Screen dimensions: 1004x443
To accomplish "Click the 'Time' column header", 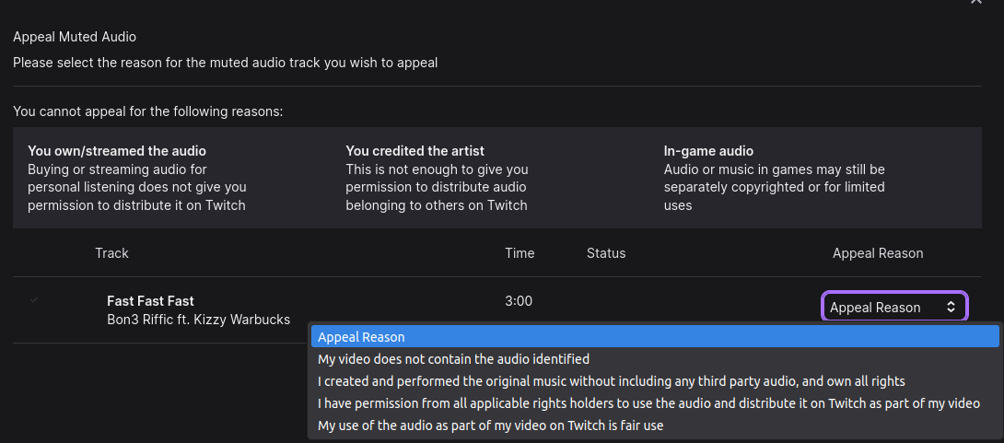I will point(520,253).
